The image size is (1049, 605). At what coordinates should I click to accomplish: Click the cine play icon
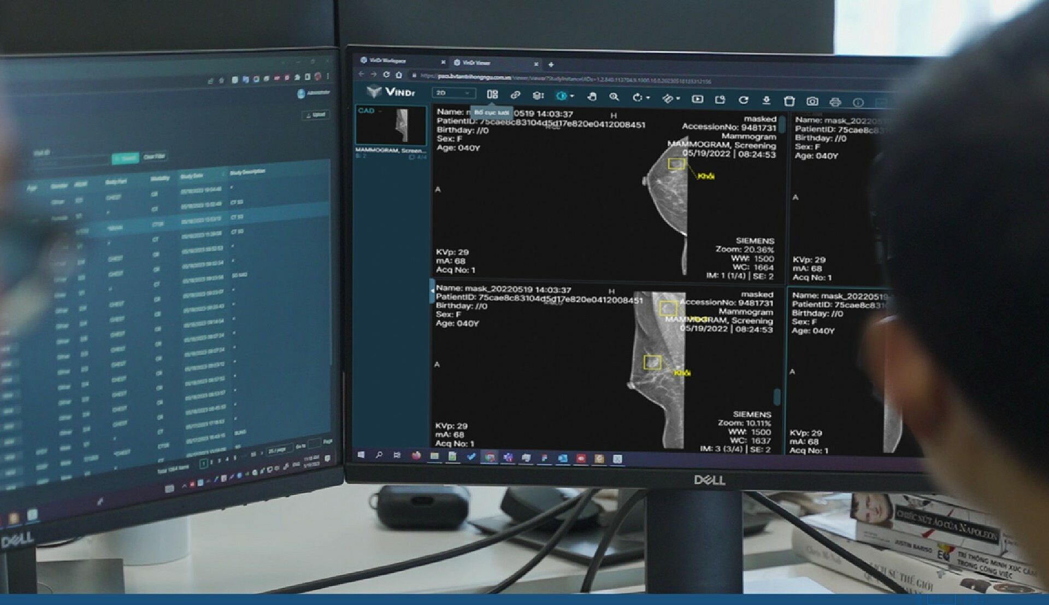point(697,99)
